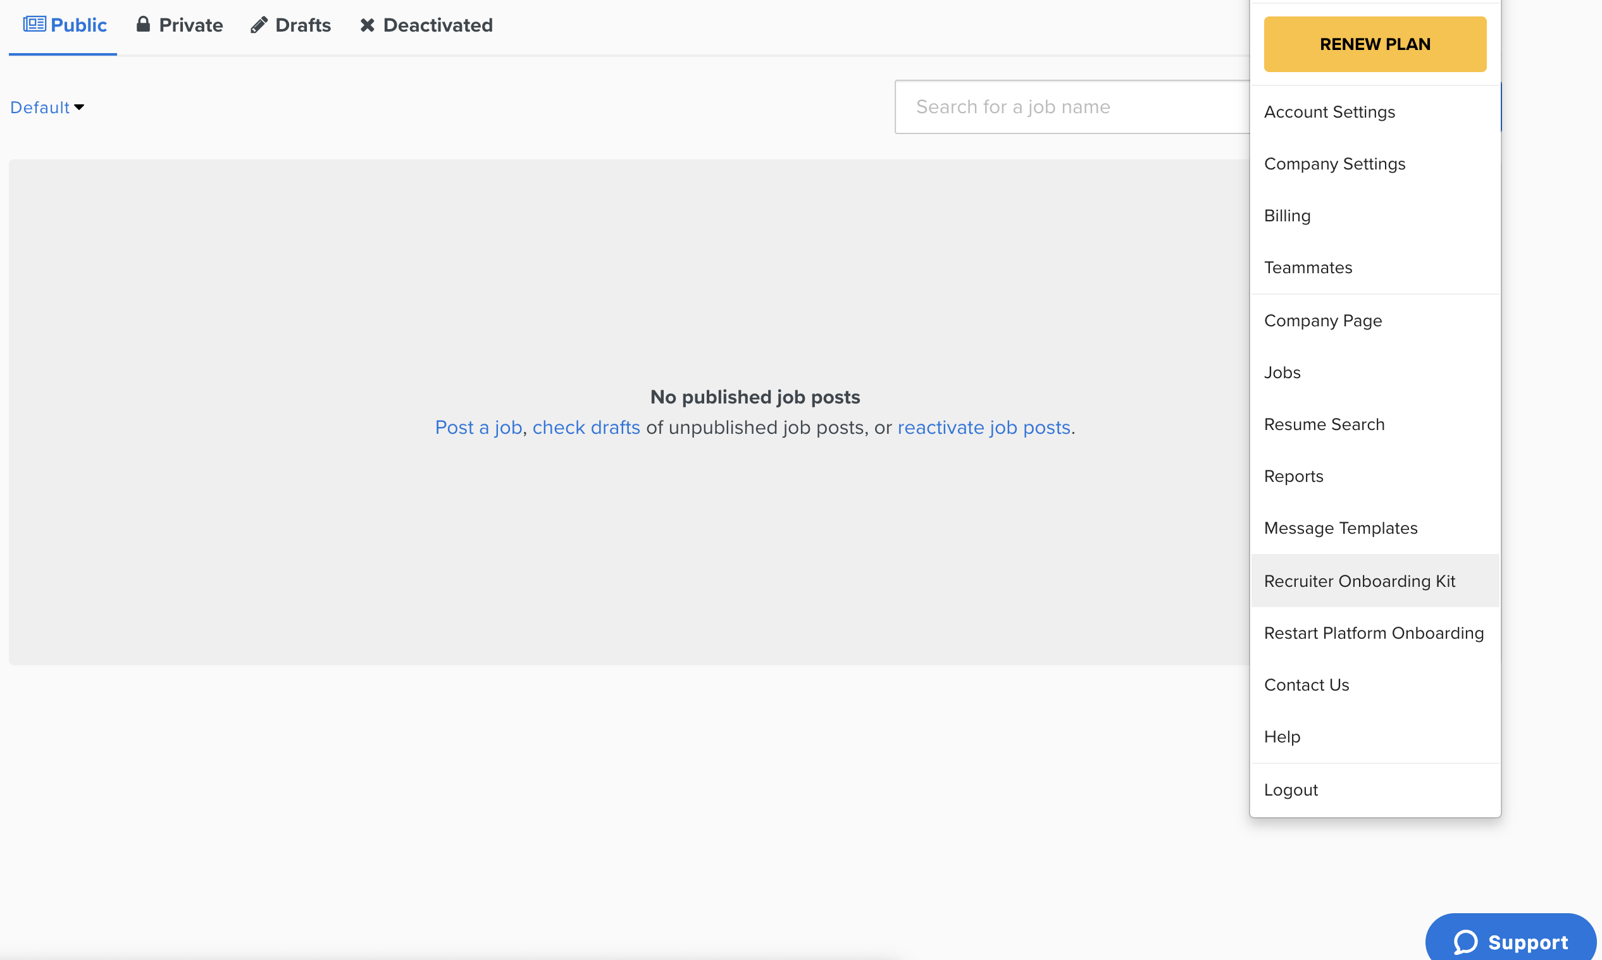
Task: Open Resume Search menu item
Action: [x=1324, y=424]
